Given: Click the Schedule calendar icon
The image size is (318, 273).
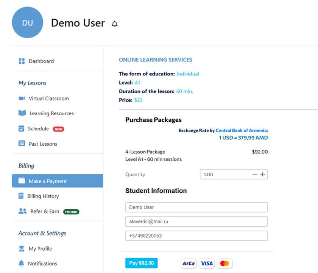Looking at the screenshot, I should click(21, 129).
